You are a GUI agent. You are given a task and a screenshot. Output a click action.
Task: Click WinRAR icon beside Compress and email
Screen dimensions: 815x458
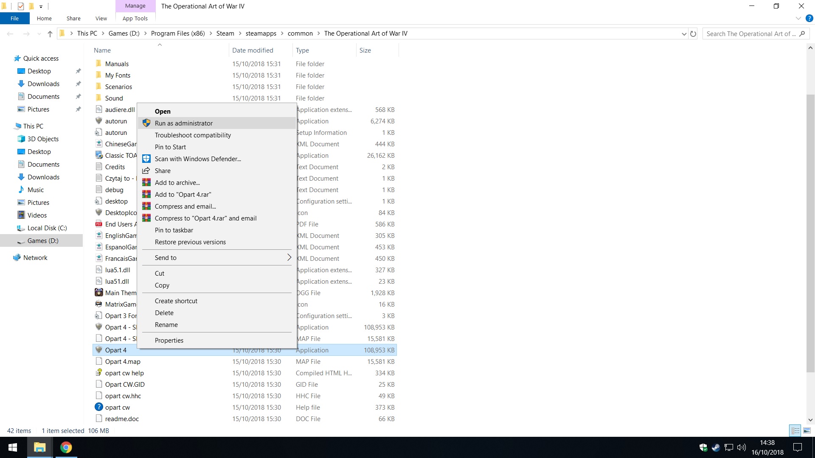[x=146, y=206]
